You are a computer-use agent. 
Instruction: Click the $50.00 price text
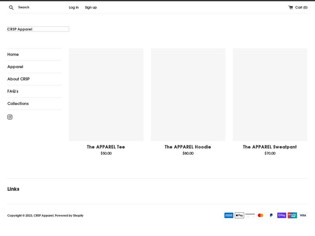pos(106,153)
